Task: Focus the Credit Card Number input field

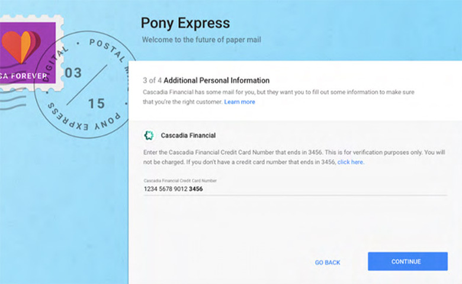Action: pos(295,189)
